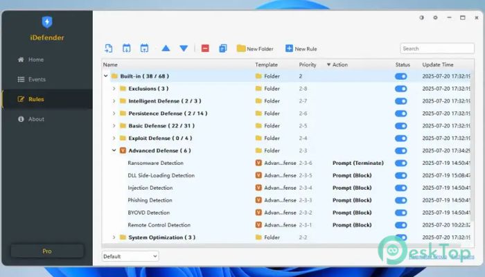Click the Update Time column header

click(438, 64)
